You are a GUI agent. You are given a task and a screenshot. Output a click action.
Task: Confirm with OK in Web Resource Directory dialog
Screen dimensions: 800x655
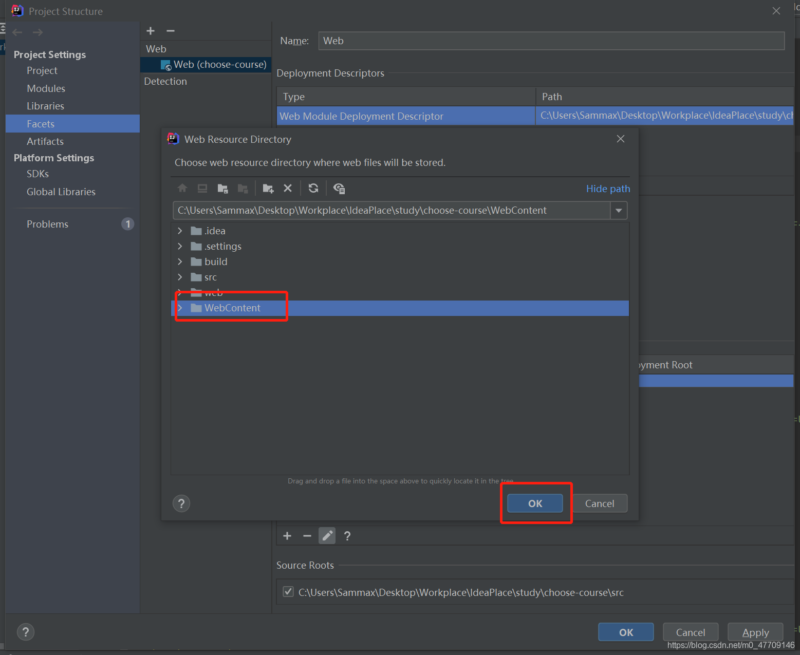point(535,503)
